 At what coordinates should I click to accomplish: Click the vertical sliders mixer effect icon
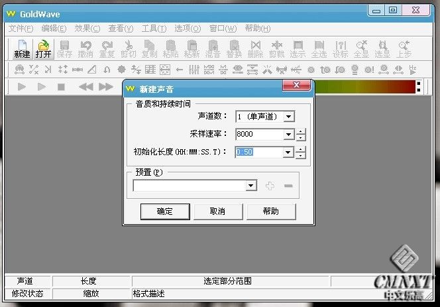coord(194,70)
